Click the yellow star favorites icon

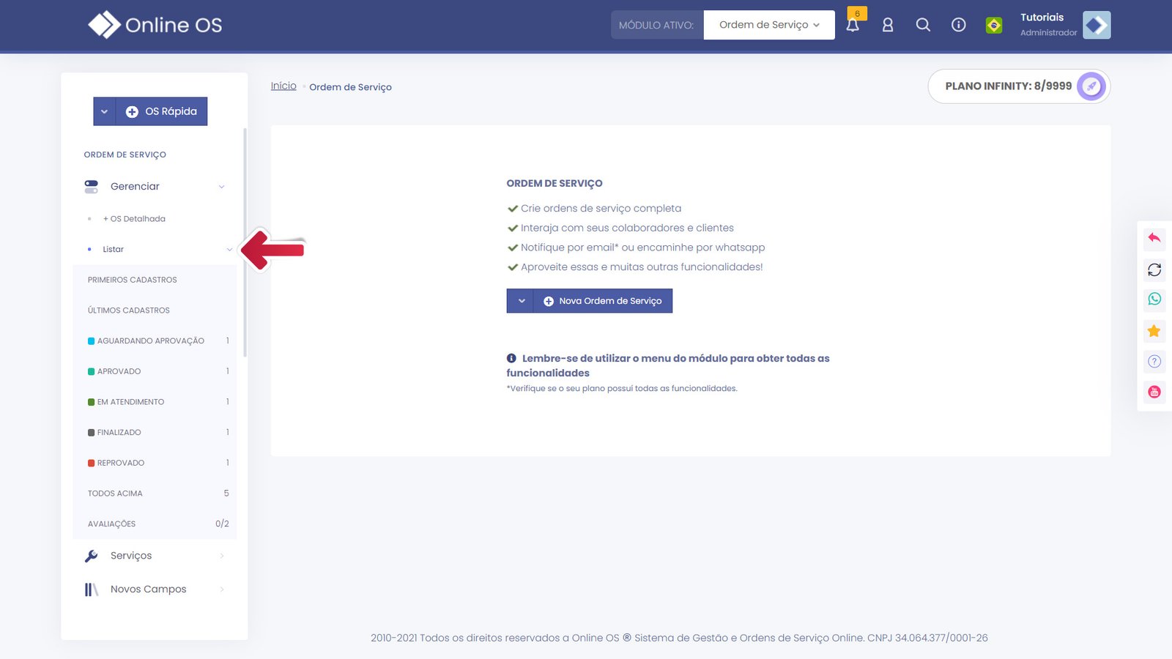[x=1154, y=331]
